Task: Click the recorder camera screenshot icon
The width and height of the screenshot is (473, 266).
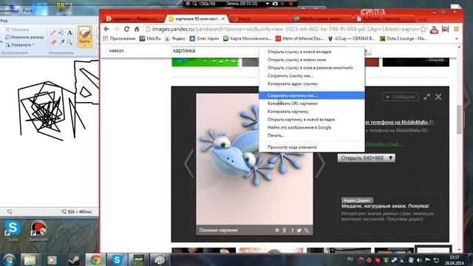Action: click(275, 4)
